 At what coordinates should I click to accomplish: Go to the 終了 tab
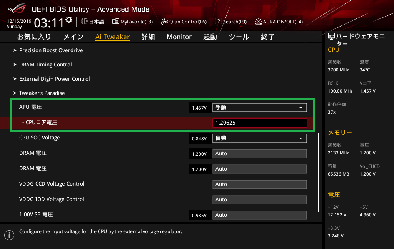pos(268,37)
